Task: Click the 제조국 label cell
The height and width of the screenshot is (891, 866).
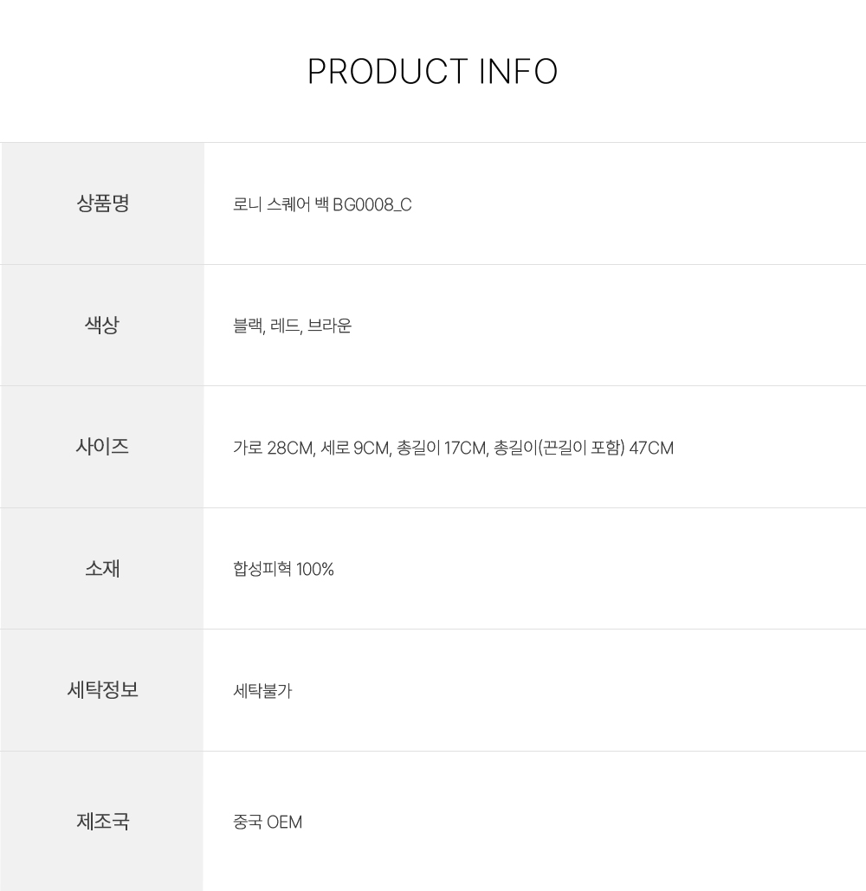Action: tap(102, 821)
